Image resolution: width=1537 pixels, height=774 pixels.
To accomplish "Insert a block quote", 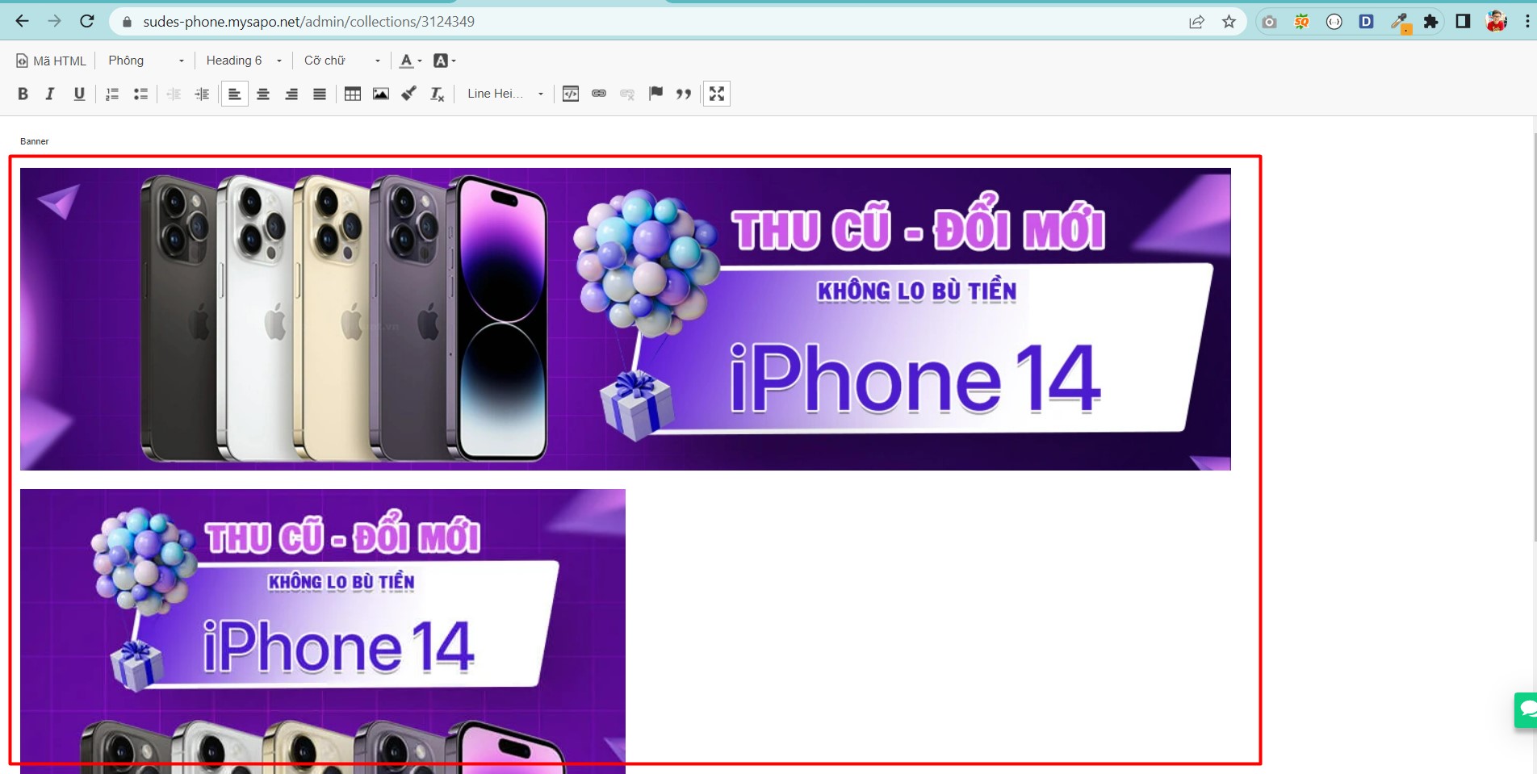I will tap(684, 94).
